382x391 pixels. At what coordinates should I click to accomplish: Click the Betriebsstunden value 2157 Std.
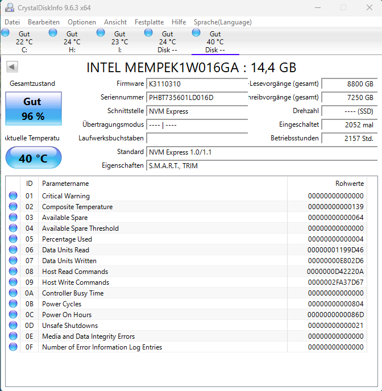click(350, 138)
